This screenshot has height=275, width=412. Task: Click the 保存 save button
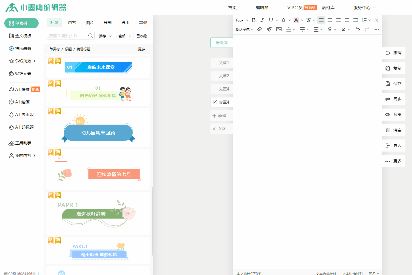pos(394,84)
